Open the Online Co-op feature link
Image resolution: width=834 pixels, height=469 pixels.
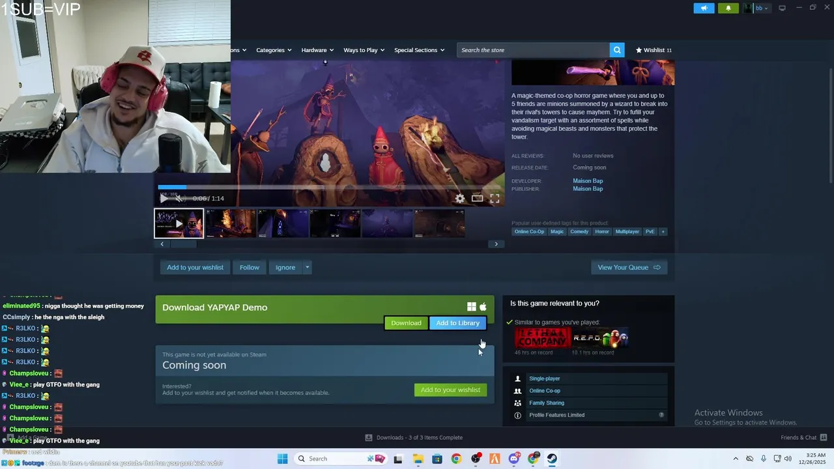coord(545,391)
